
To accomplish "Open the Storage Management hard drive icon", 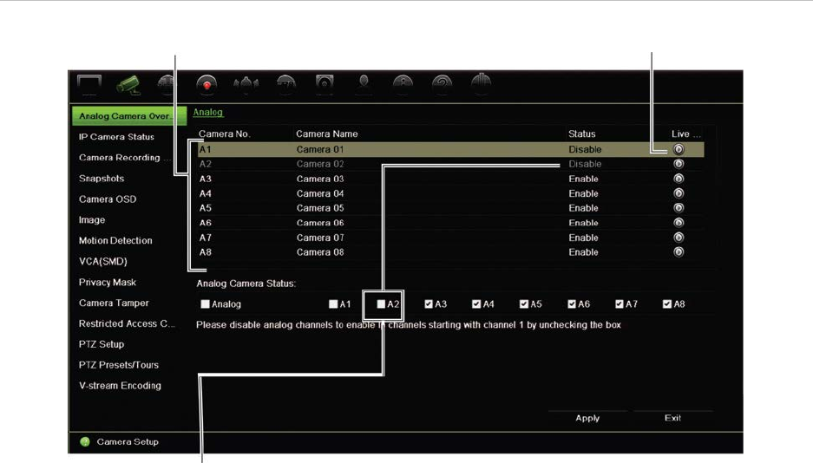I will 325,85.
